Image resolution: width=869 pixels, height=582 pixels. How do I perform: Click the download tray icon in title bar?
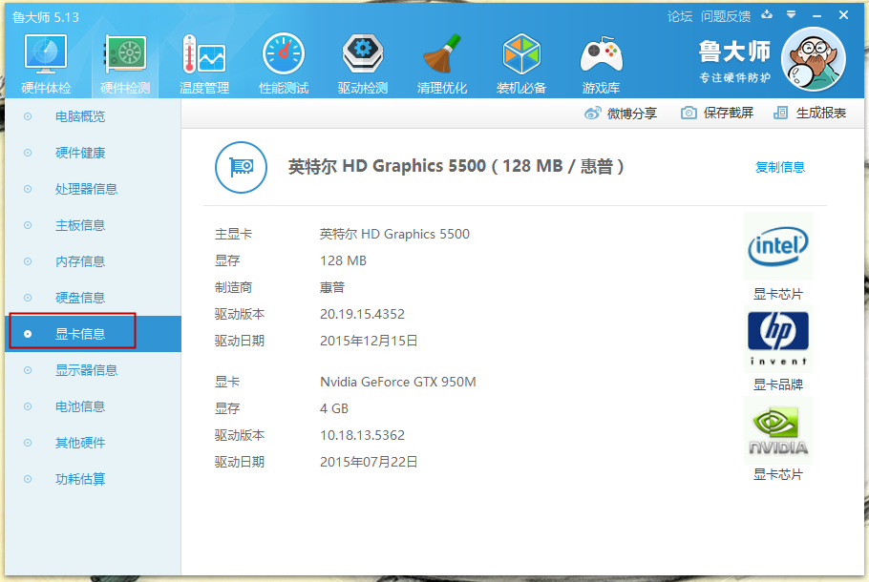coord(767,15)
